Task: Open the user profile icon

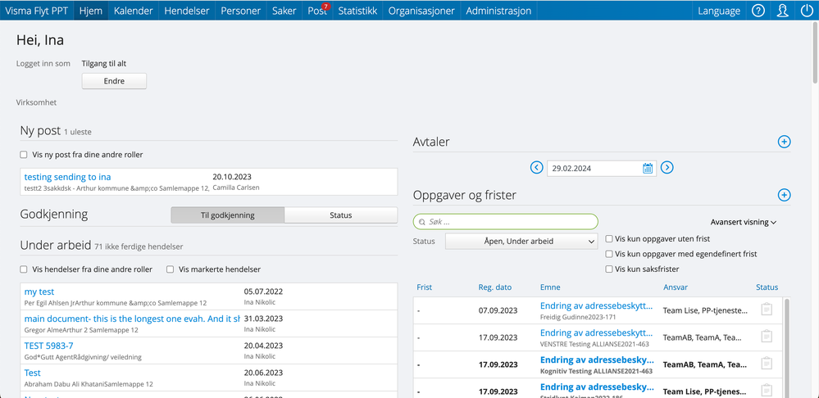Action: [782, 11]
